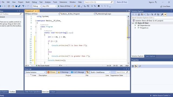Open the 100 % zoom dropdown

click(29, 65)
